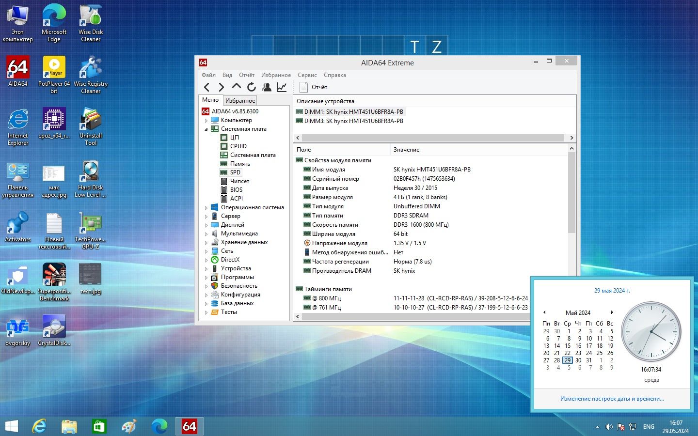Expand the Операционная система tree node

(x=206, y=207)
